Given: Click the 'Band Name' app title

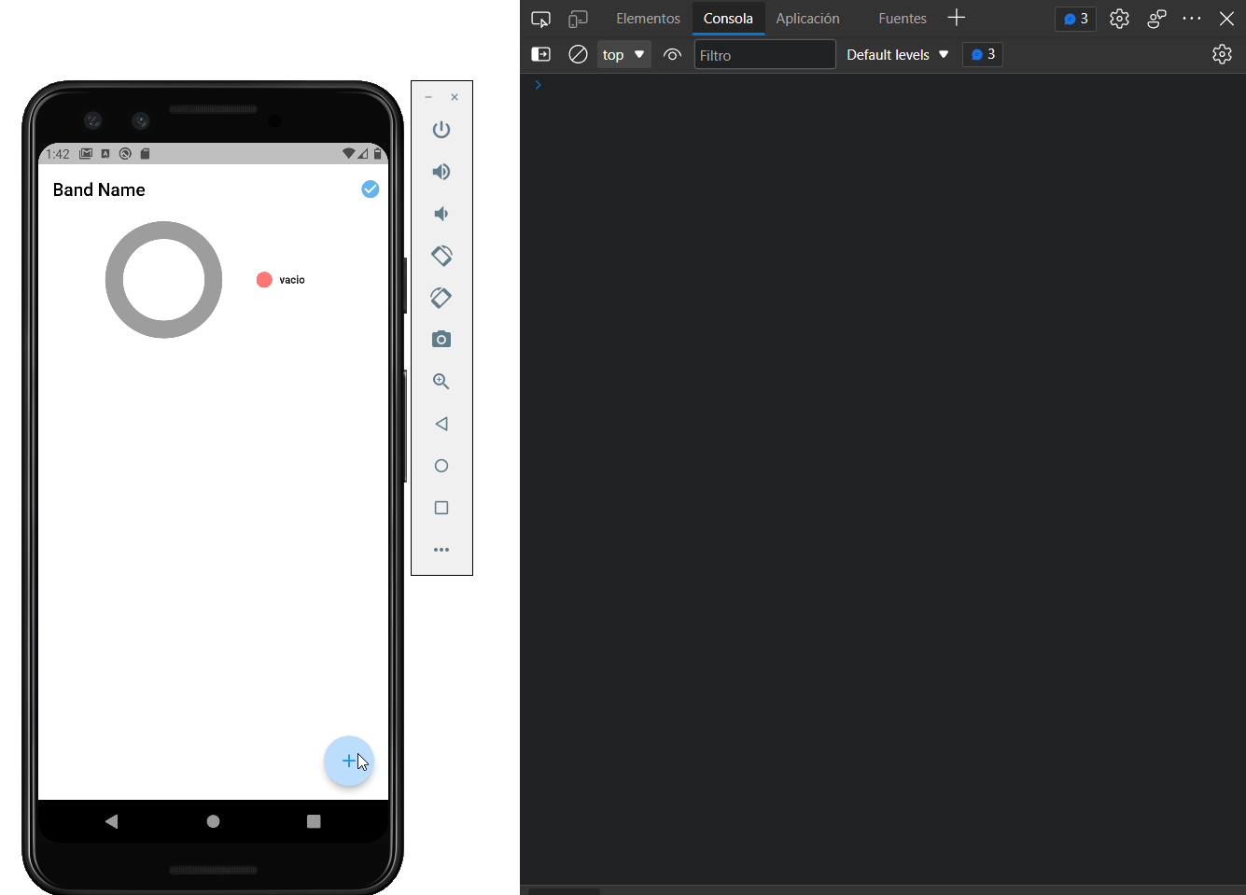Looking at the screenshot, I should click(99, 189).
